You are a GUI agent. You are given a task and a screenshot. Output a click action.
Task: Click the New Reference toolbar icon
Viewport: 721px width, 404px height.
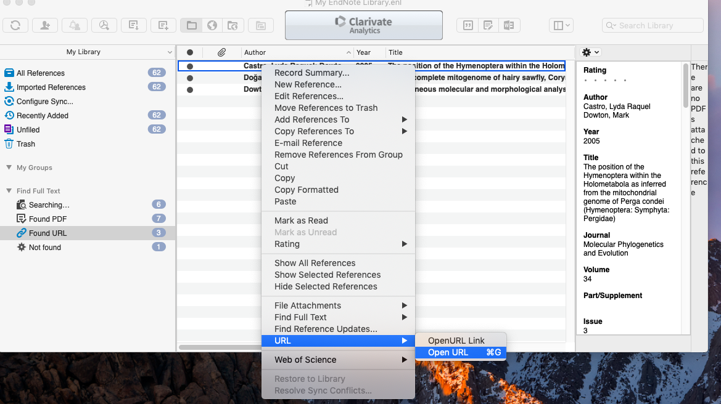163,25
